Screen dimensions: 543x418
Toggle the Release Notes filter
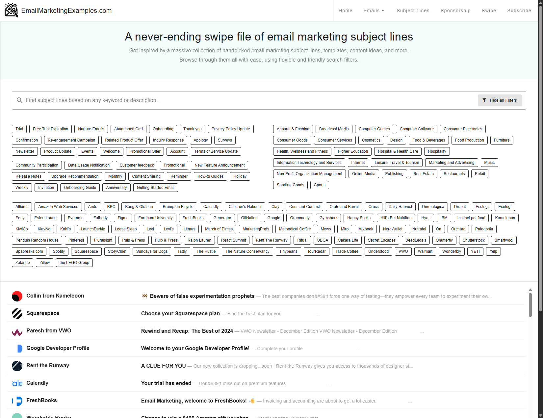(x=28, y=176)
